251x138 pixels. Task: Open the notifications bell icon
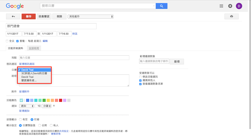pos(230,6)
